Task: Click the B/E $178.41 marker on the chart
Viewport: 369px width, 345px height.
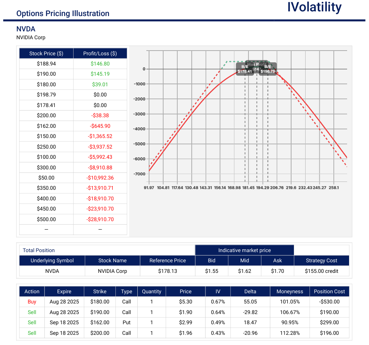Action: pyautogui.click(x=245, y=69)
